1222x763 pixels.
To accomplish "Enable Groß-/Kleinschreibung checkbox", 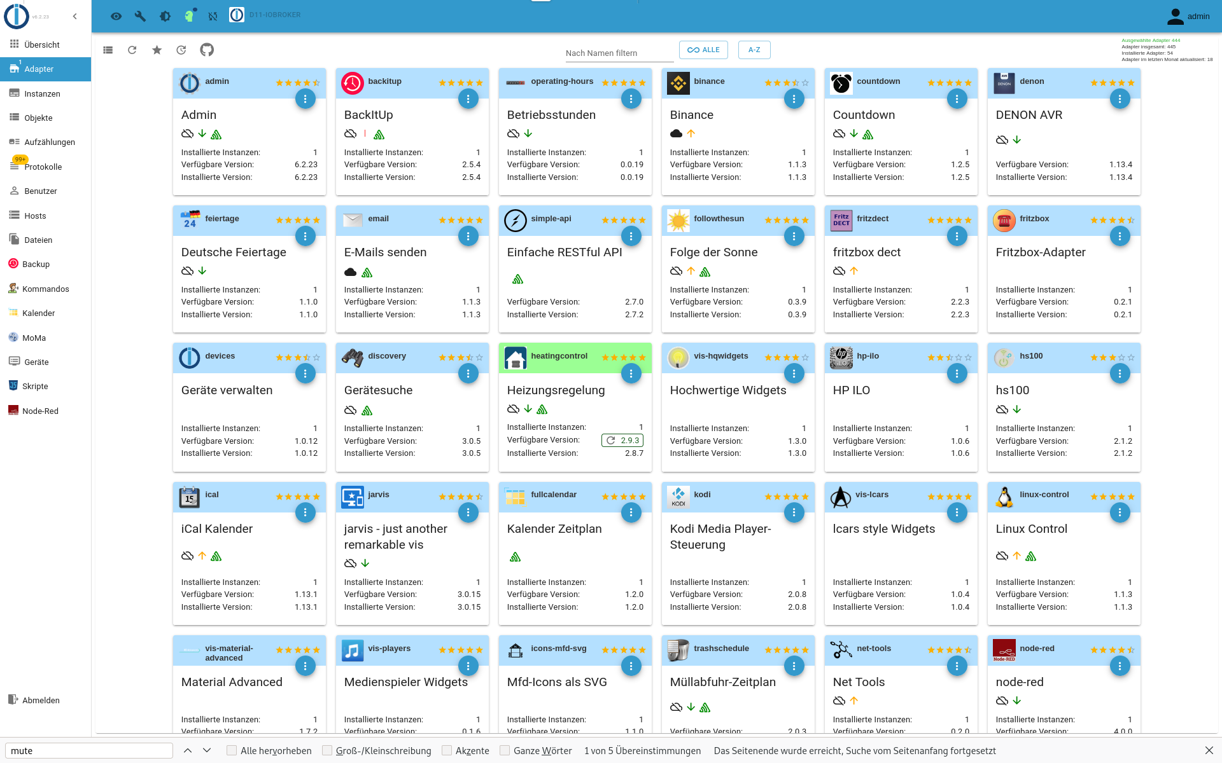I will (x=327, y=751).
